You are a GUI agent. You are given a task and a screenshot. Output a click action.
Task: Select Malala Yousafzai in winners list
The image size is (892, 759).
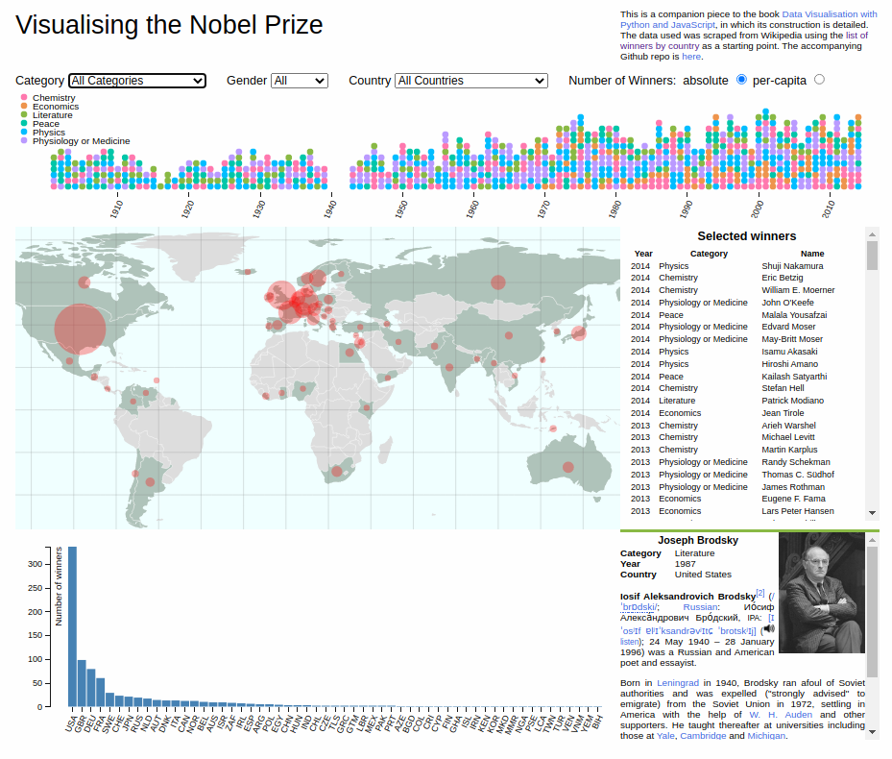pos(794,315)
